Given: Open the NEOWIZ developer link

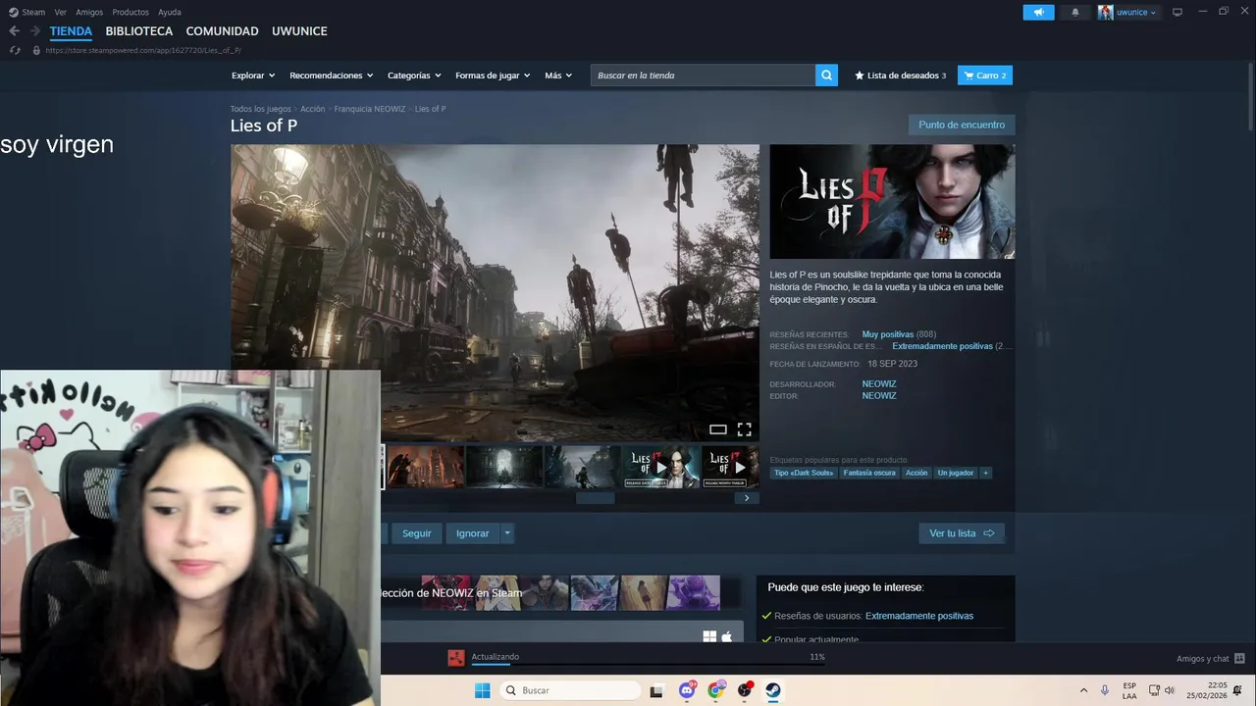Looking at the screenshot, I should (879, 384).
